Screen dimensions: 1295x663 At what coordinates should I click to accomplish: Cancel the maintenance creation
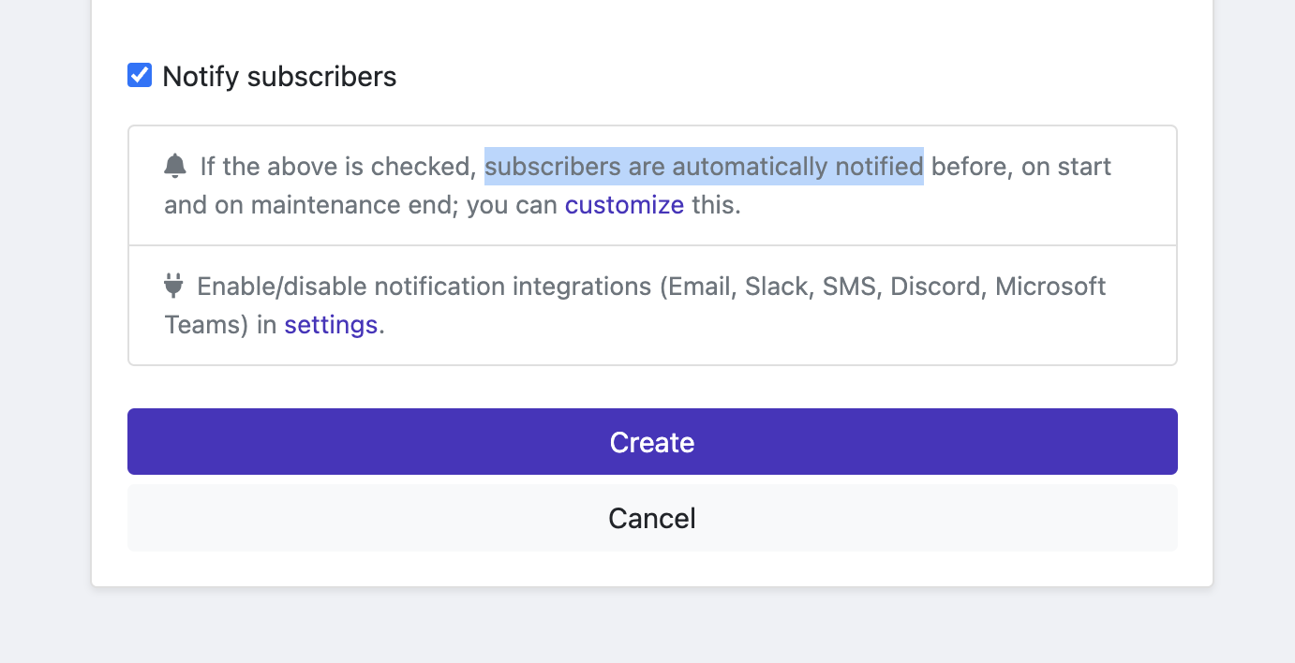click(652, 518)
